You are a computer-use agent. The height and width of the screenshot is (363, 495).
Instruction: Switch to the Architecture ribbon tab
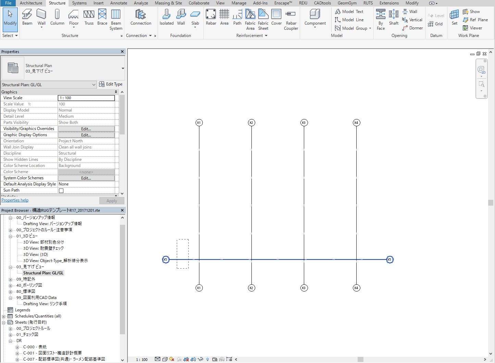click(31, 3)
